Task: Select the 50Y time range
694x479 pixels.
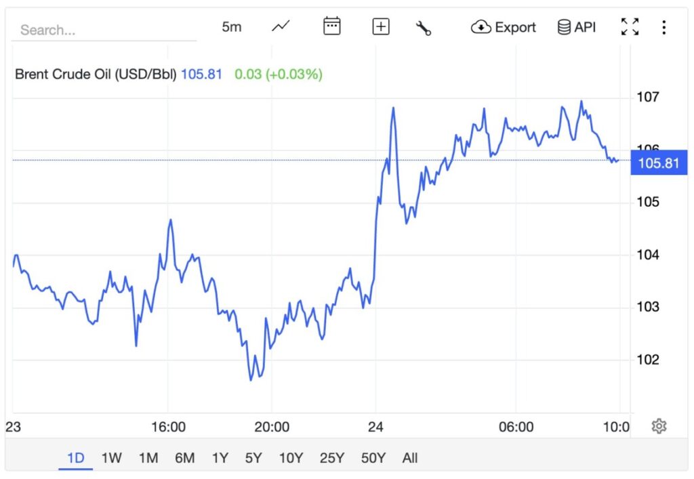Action: [373, 458]
